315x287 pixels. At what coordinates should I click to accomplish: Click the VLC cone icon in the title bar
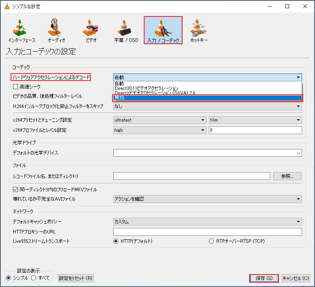(x=6, y=6)
